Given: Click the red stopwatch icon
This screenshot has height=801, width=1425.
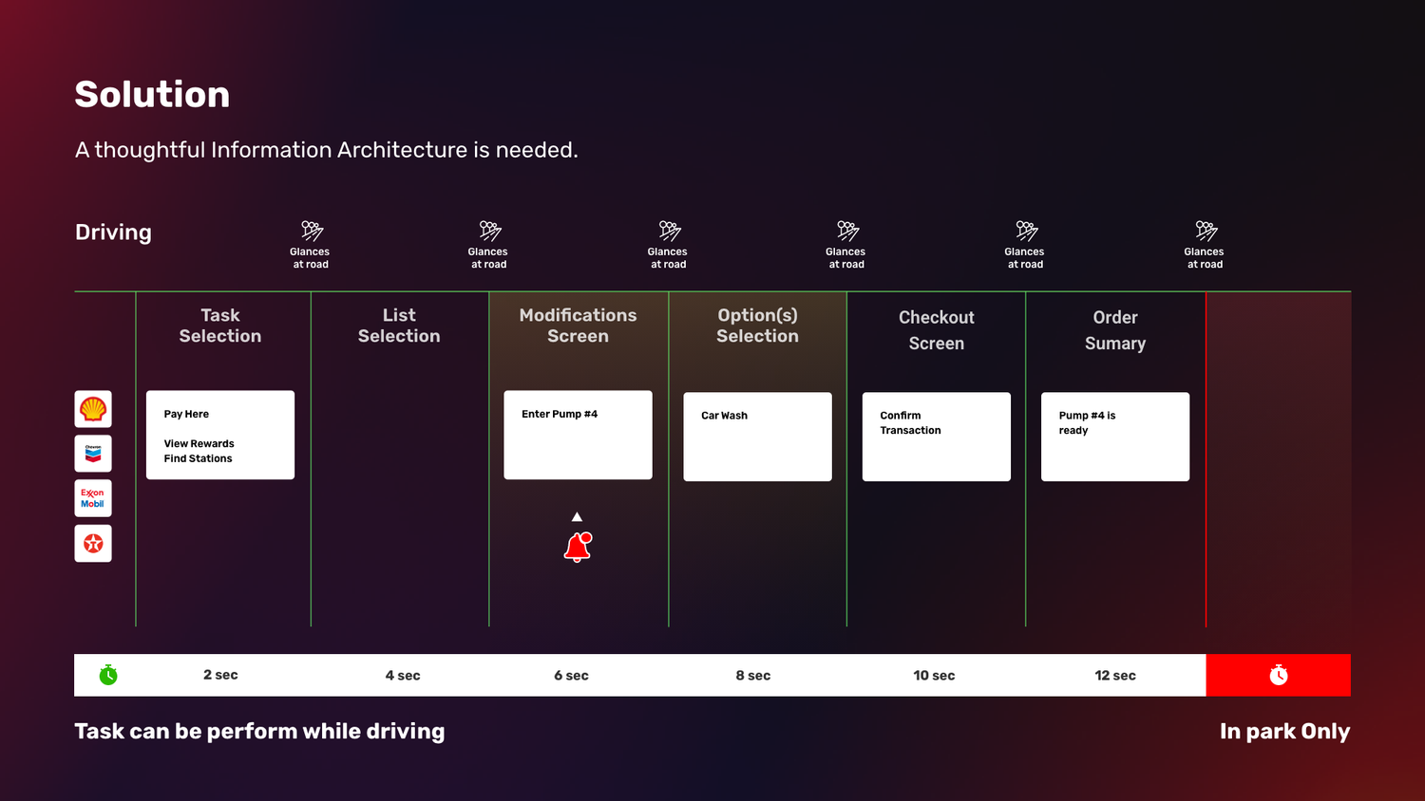Looking at the screenshot, I should point(1278,675).
